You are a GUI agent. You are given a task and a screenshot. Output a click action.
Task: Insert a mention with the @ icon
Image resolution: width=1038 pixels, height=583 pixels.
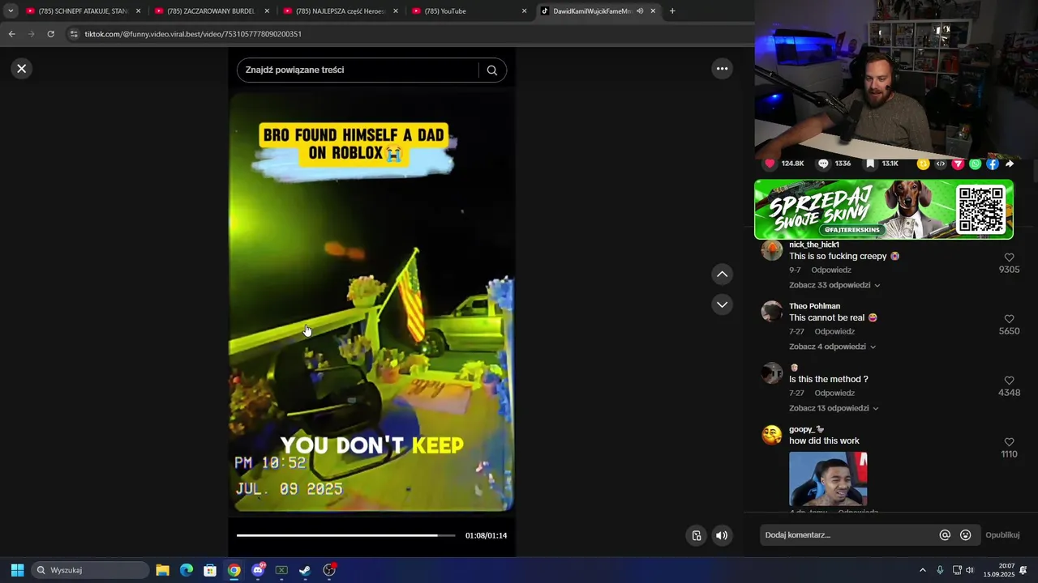click(945, 535)
